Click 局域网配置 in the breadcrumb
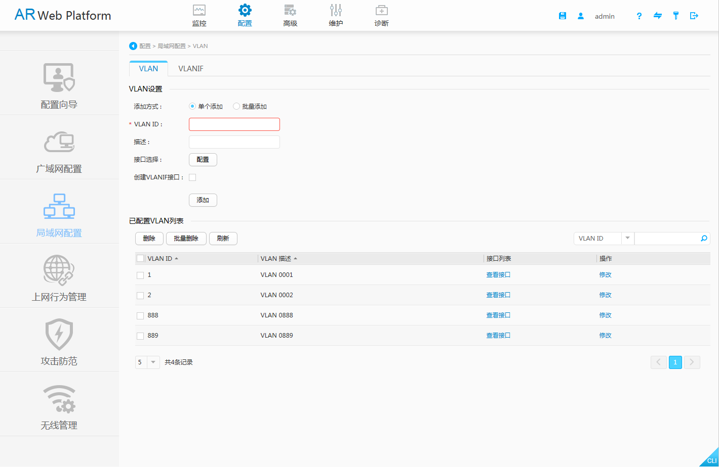This screenshot has height=467, width=719. point(172,46)
